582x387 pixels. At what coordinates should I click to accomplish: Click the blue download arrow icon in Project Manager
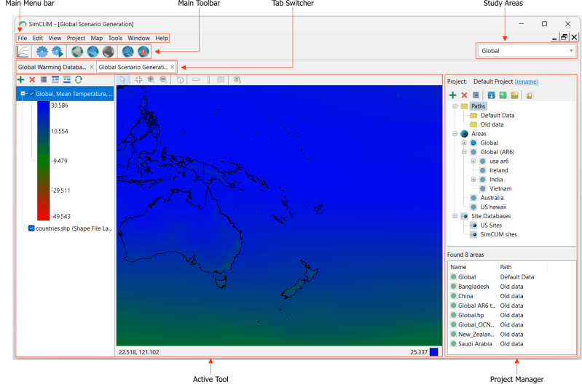click(x=491, y=95)
